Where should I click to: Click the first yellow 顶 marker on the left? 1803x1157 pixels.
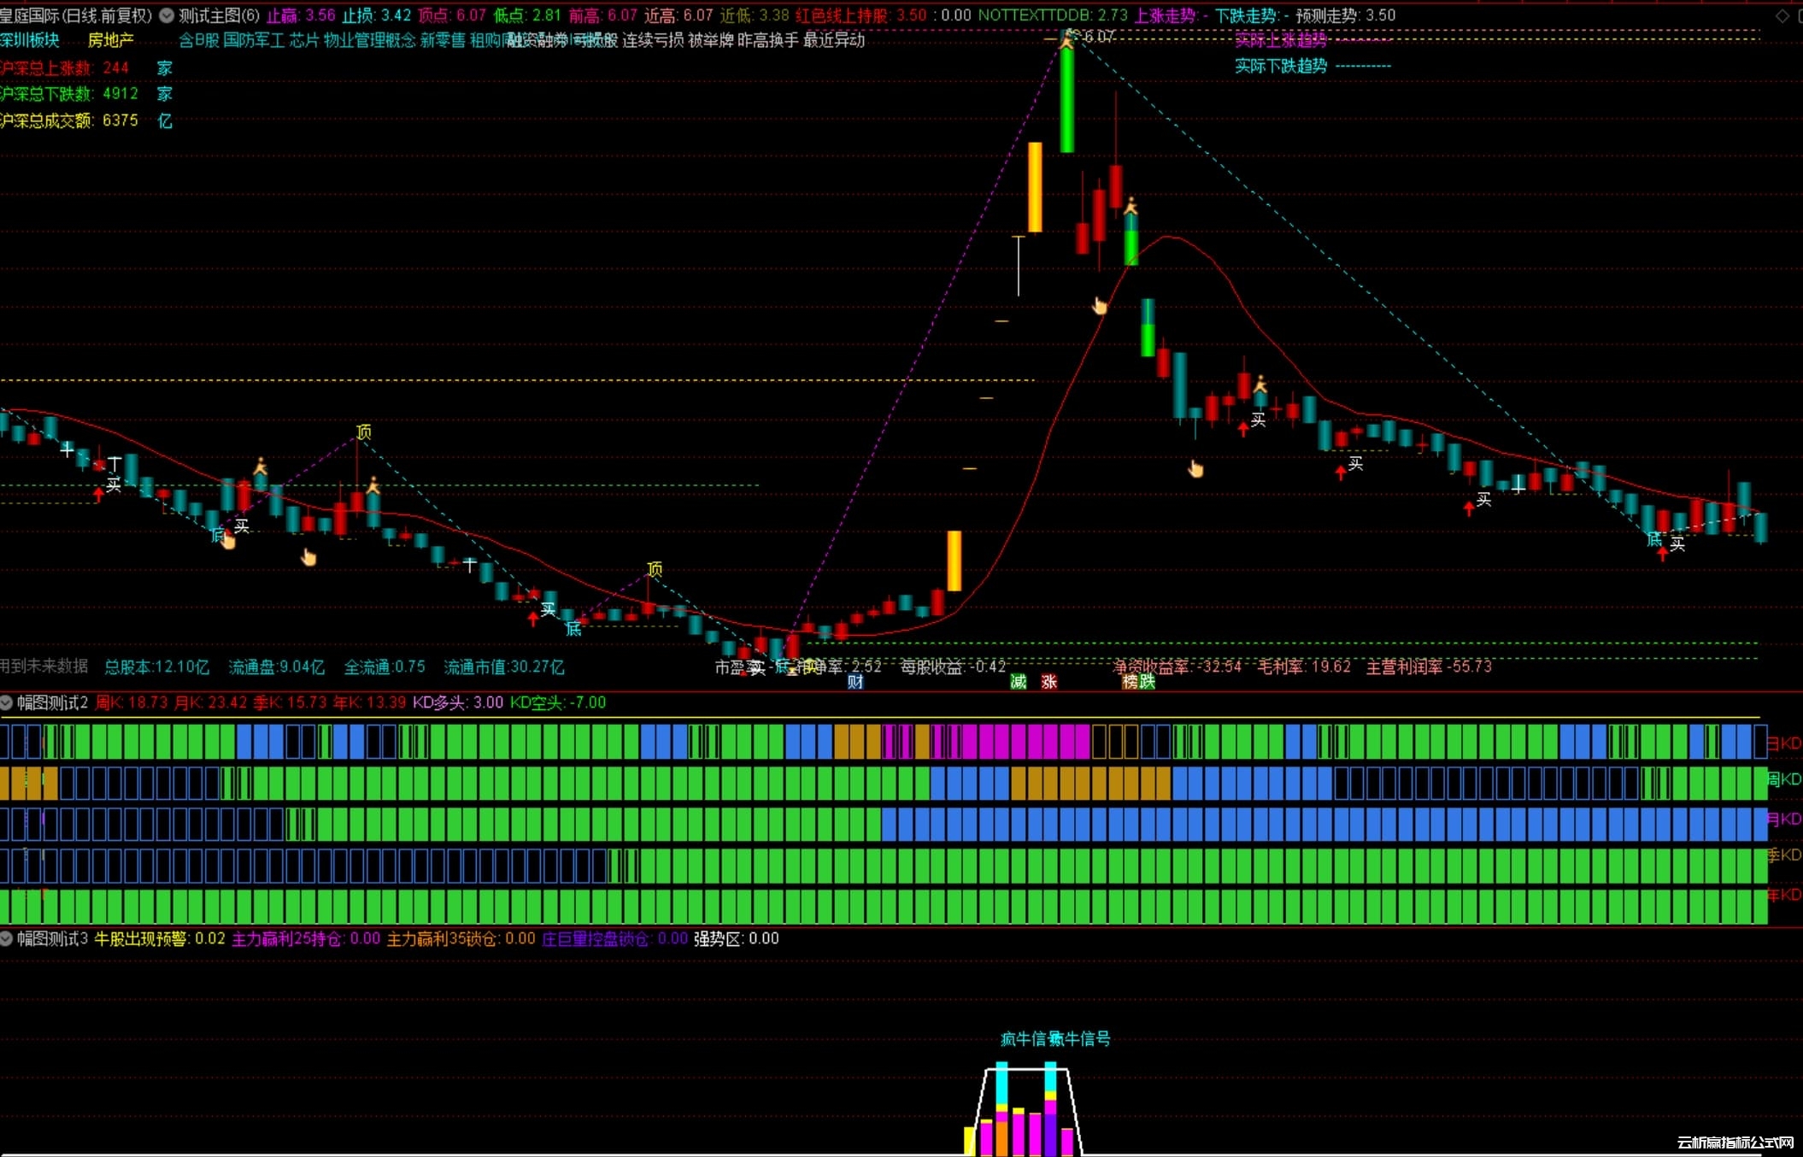point(364,432)
